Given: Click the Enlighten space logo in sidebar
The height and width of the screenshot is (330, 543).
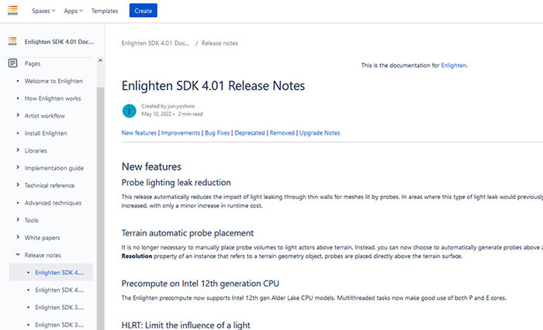Looking at the screenshot, I should [x=12, y=41].
